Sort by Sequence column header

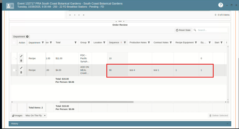click(114, 43)
